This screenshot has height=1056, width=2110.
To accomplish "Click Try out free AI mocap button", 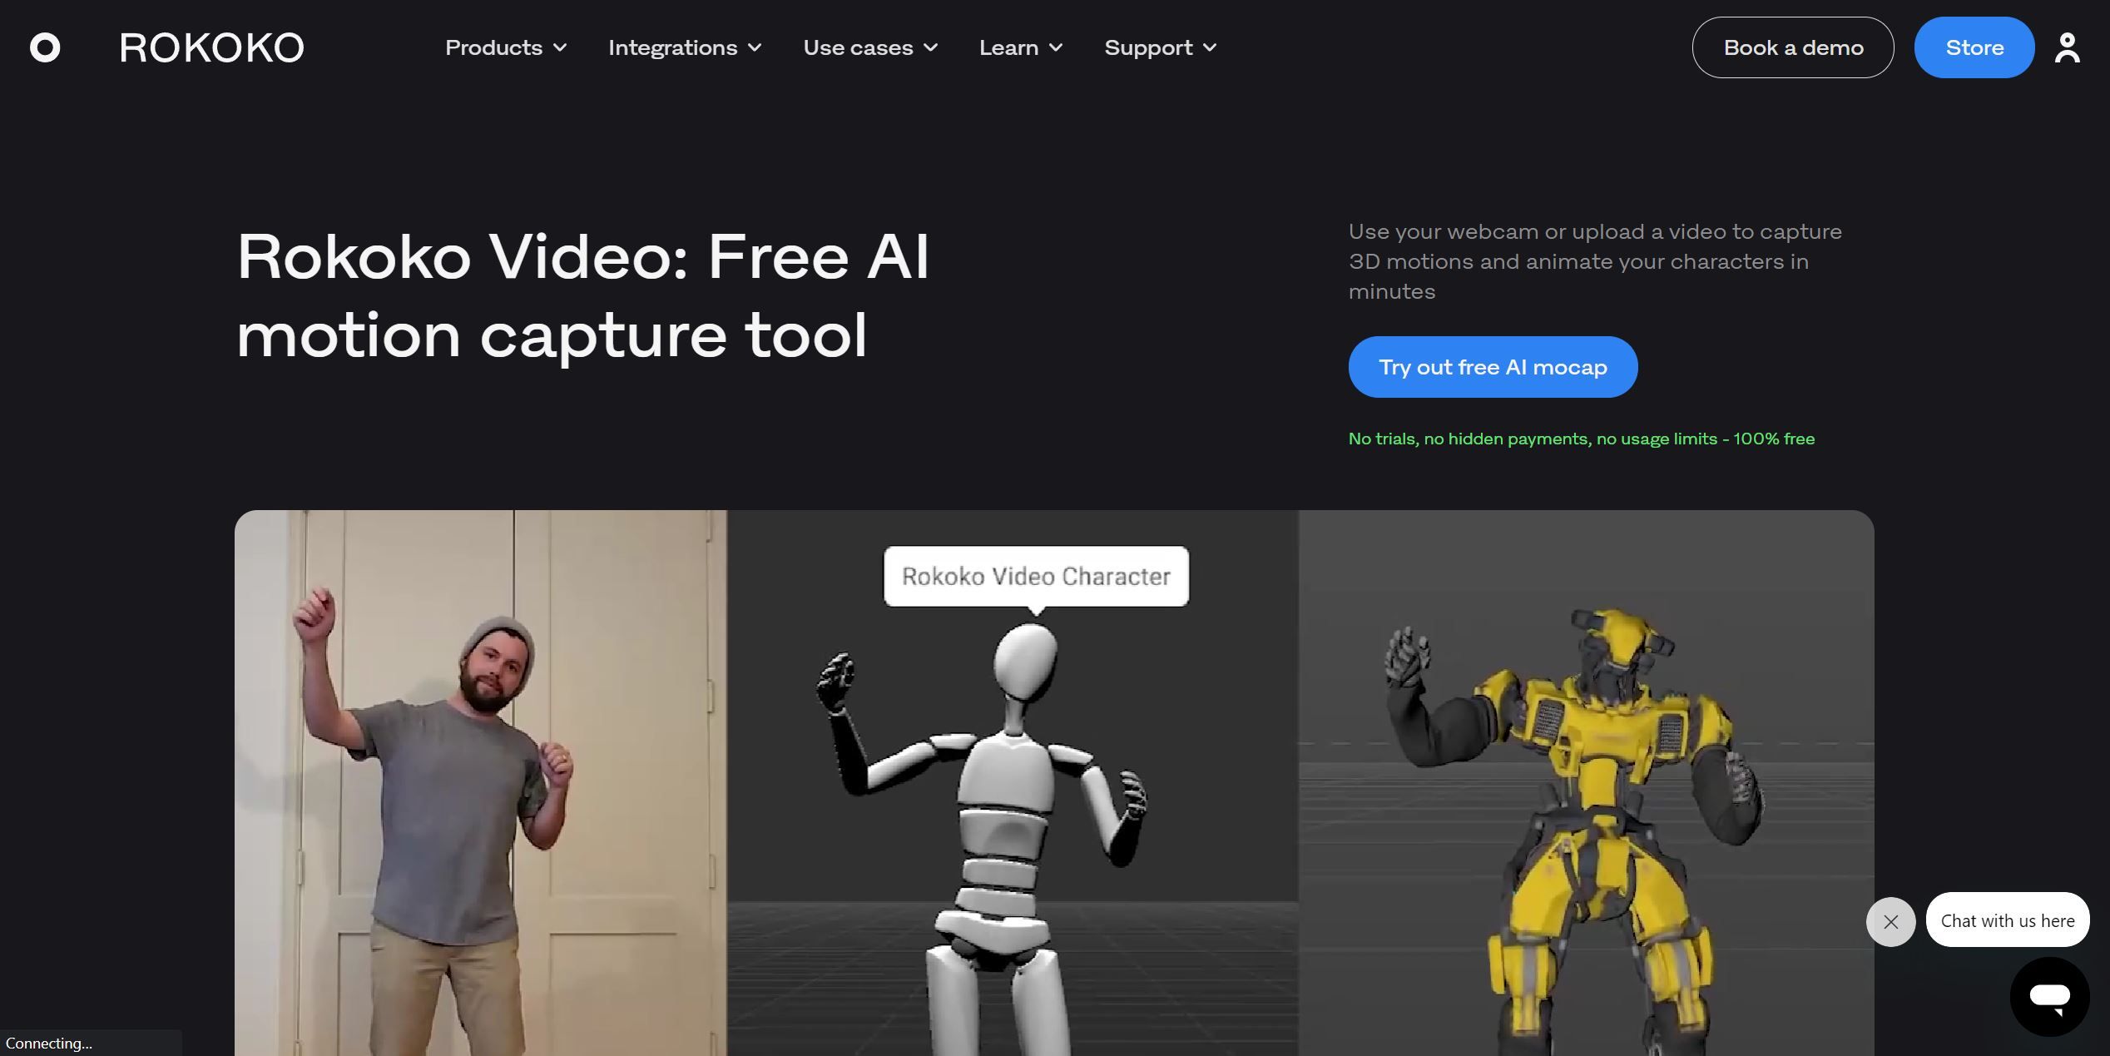I will 1493,366.
